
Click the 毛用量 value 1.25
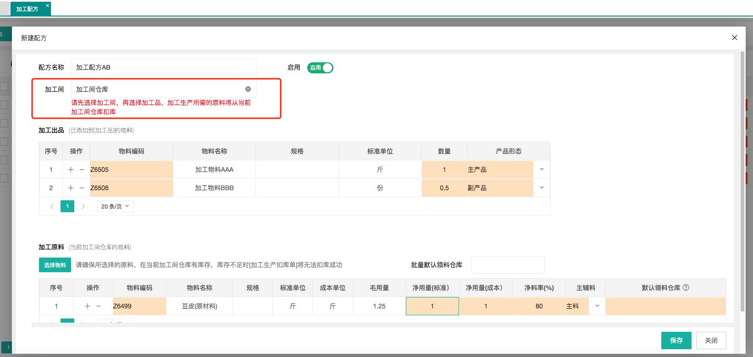[x=379, y=306]
